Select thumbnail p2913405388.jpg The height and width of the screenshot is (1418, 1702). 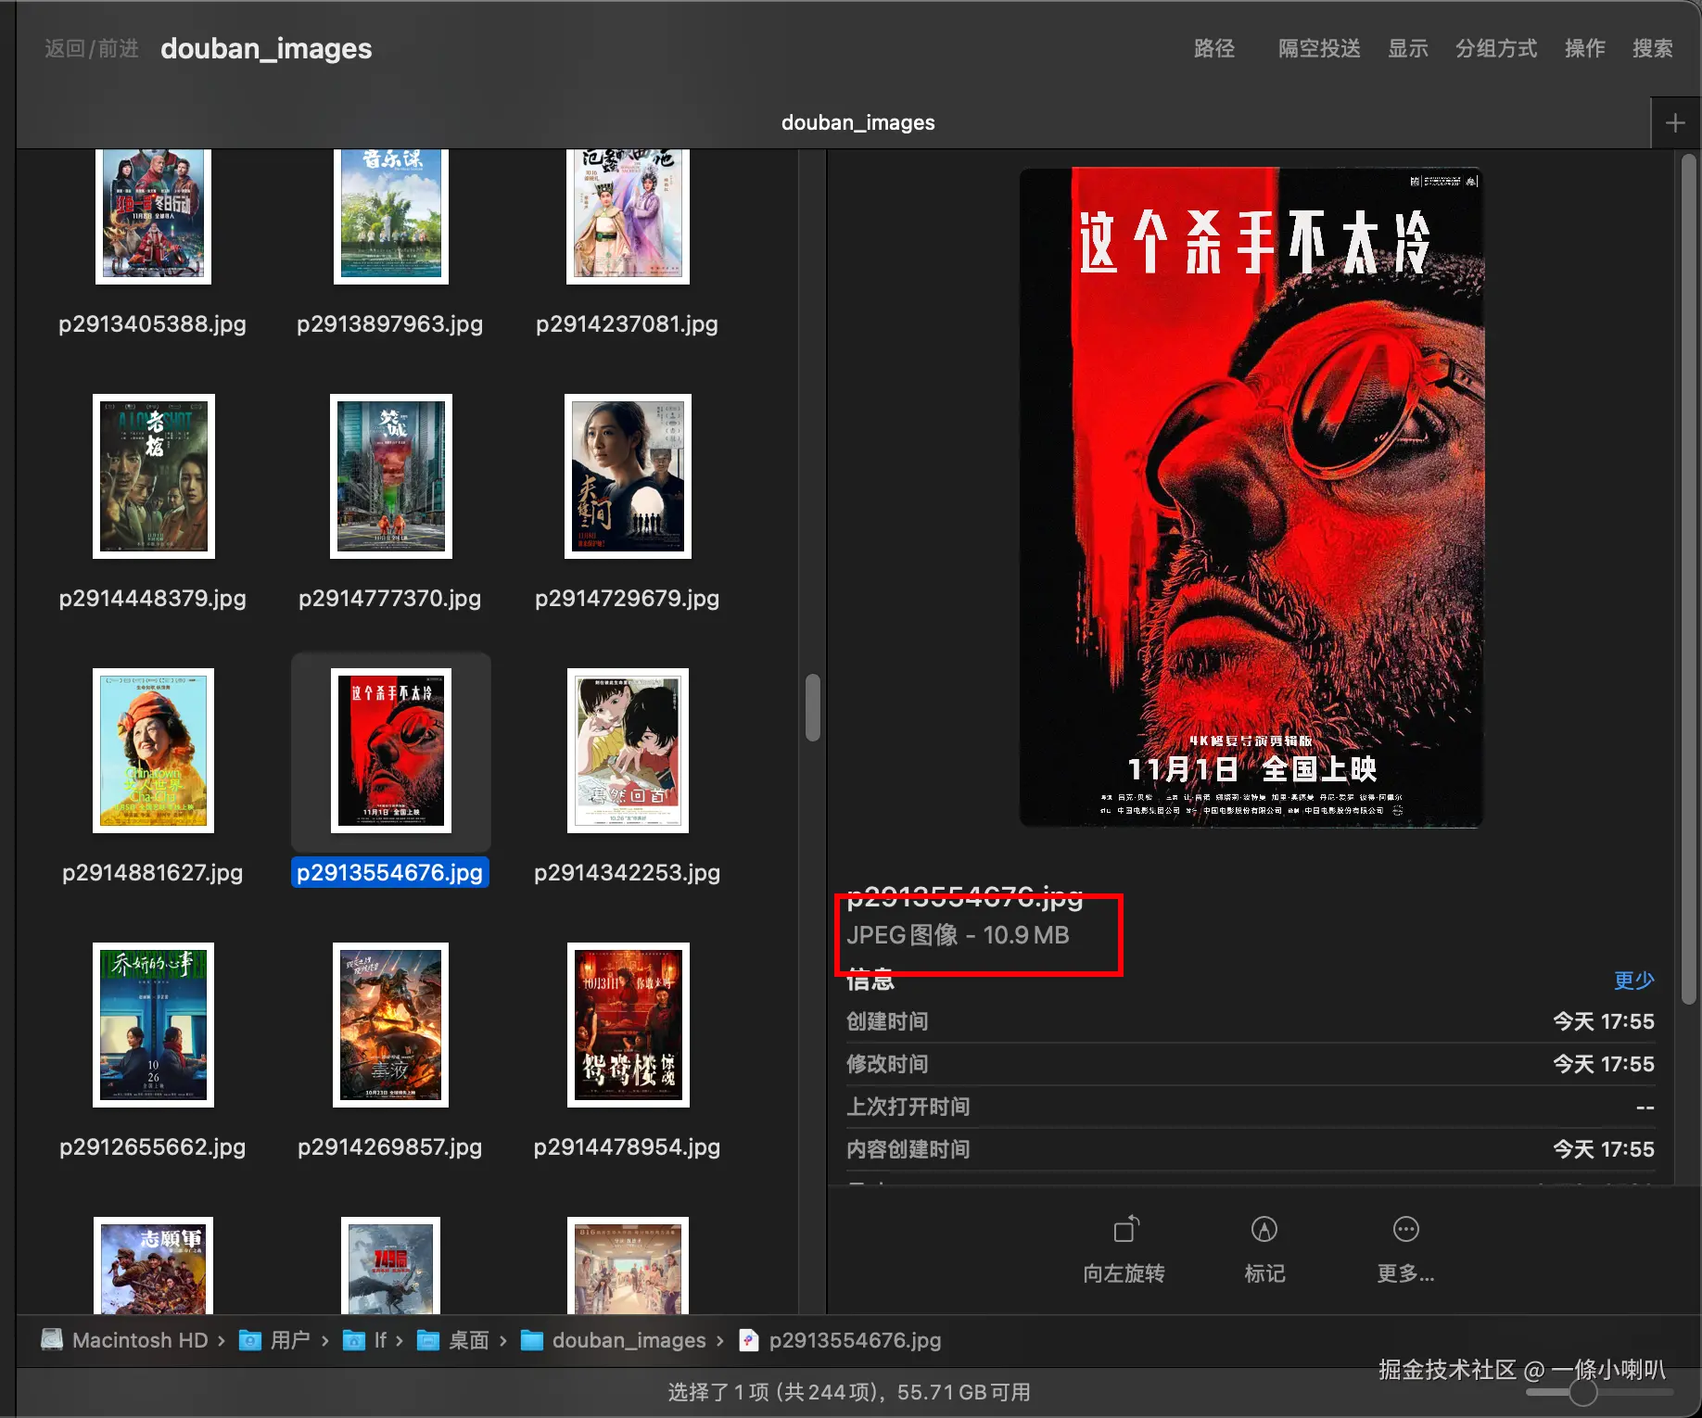click(153, 217)
